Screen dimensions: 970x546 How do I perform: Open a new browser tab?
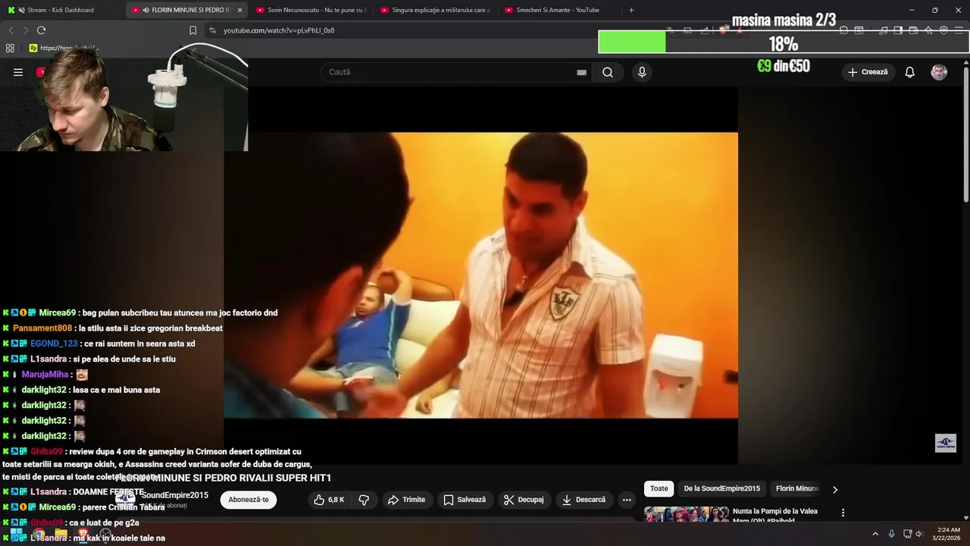point(631,10)
